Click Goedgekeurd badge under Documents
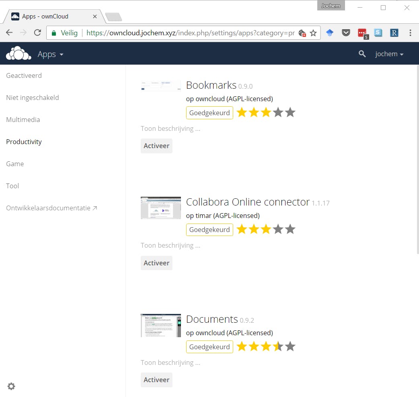Screen dimensions: 419x397 209,347
